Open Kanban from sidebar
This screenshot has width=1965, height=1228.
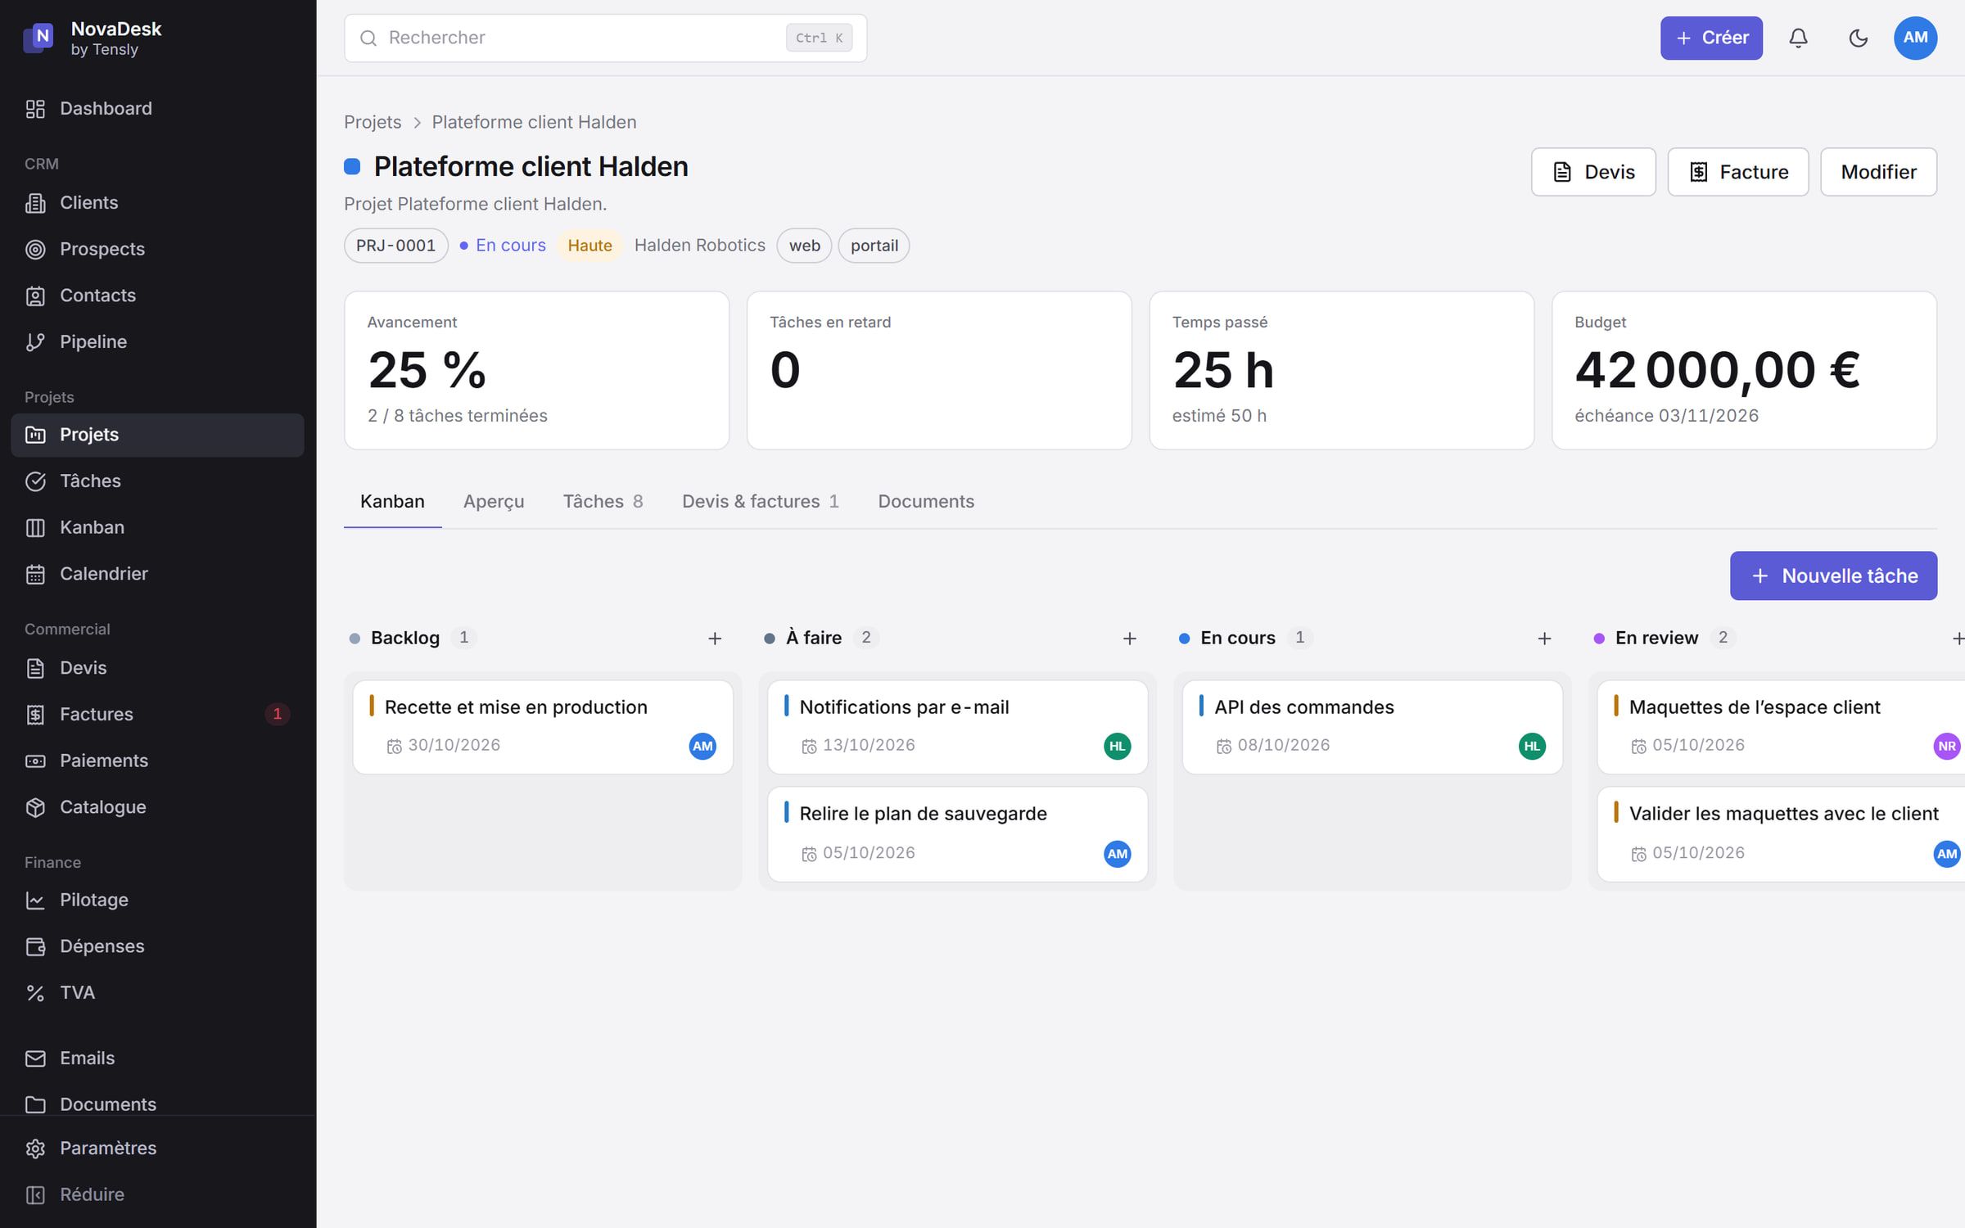(157, 528)
